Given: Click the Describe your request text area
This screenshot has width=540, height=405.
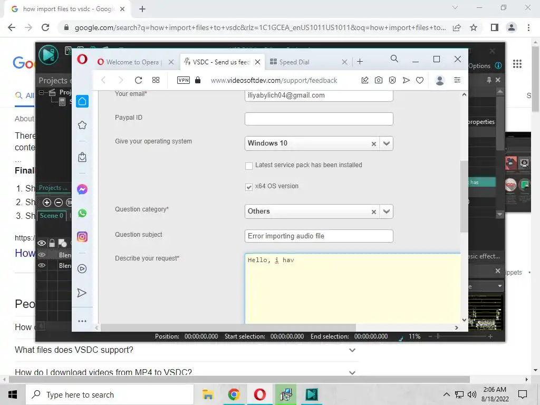Looking at the screenshot, I should coord(353,288).
